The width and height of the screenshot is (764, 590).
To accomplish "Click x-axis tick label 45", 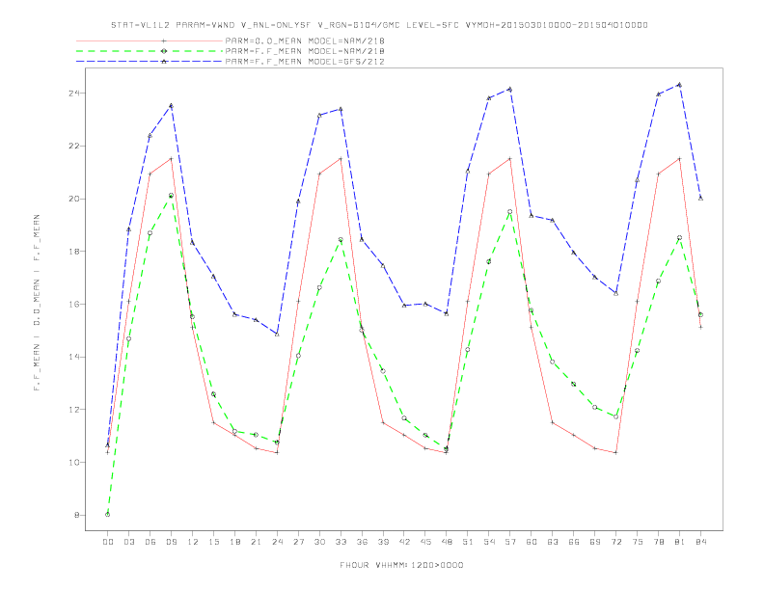I will (425, 542).
